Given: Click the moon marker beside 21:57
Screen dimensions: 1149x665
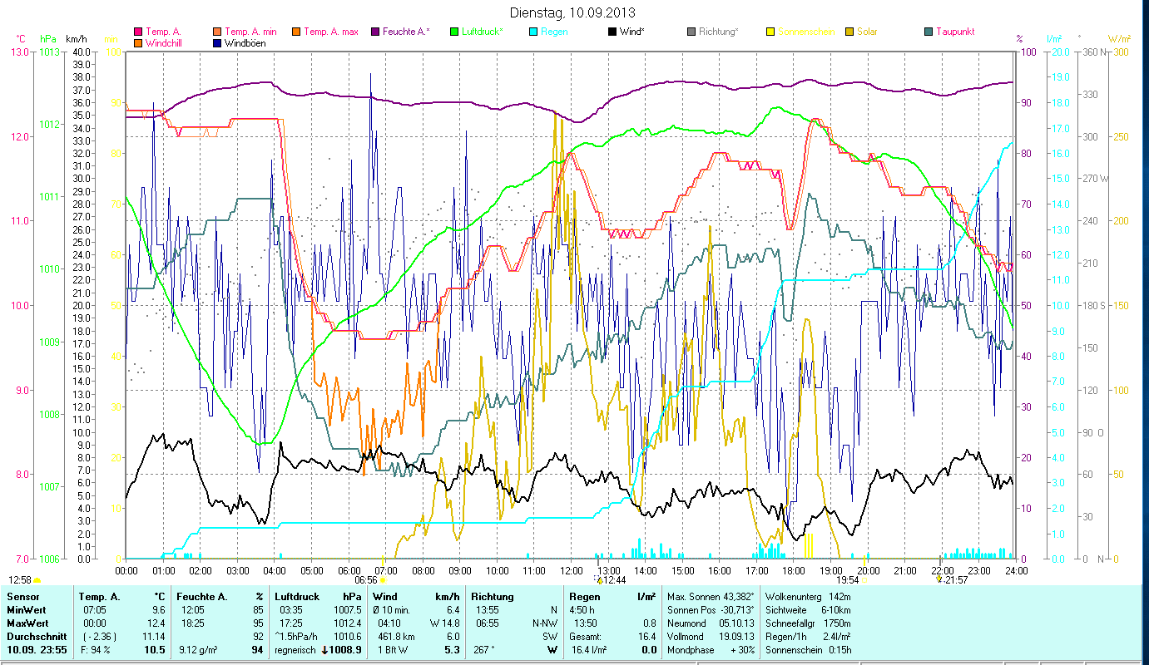Looking at the screenshot, I should pyautogui.click(x=940, y=579).
